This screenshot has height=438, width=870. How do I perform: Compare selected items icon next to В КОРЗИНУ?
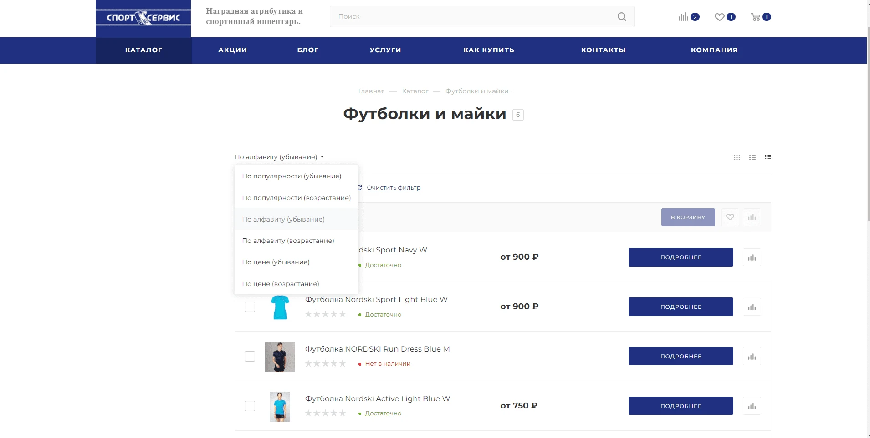coord(752,217)
